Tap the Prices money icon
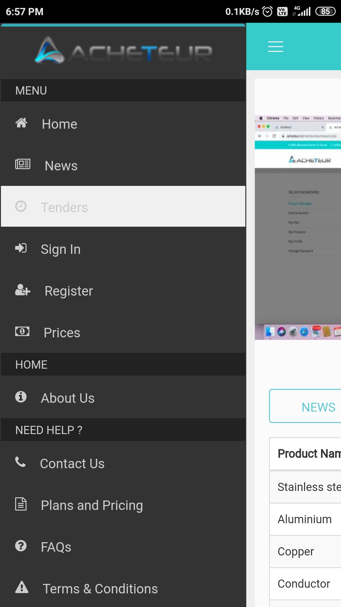The image size is (341, 607). click(x=22, y=331)
